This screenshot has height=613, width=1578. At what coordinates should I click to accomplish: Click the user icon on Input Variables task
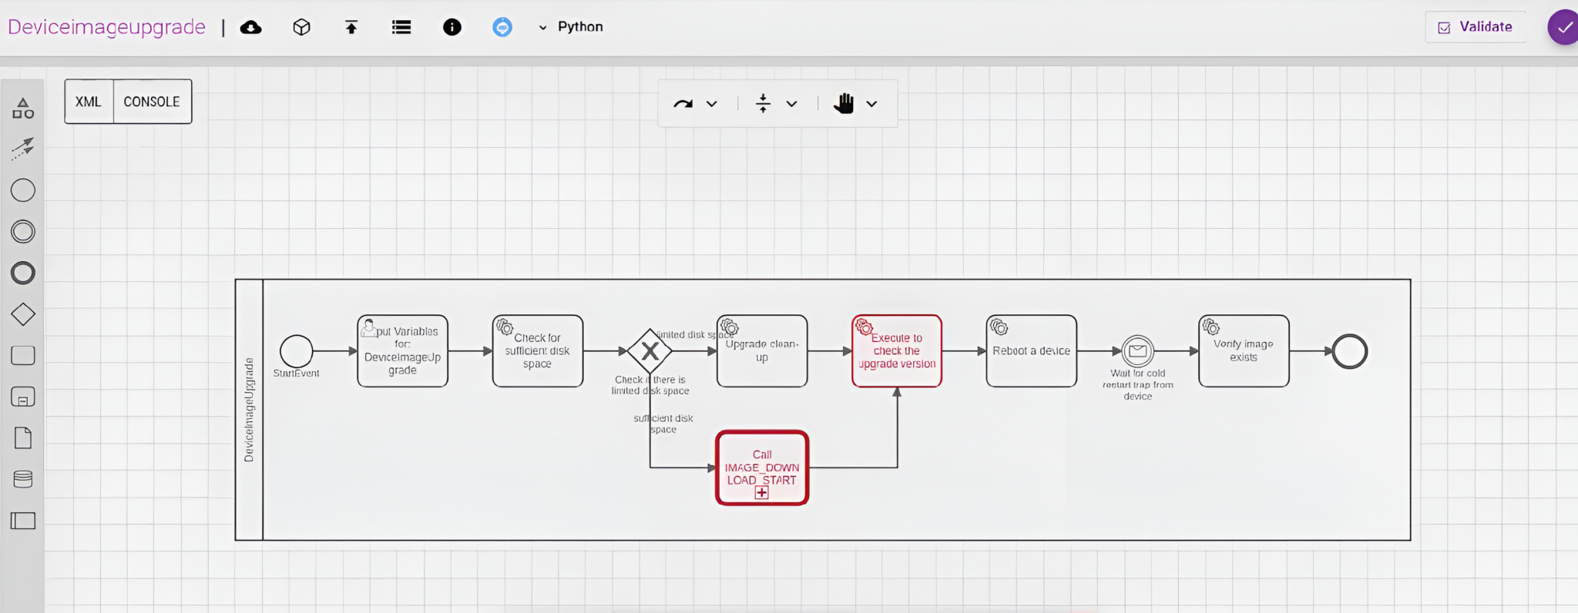(369, 329)
